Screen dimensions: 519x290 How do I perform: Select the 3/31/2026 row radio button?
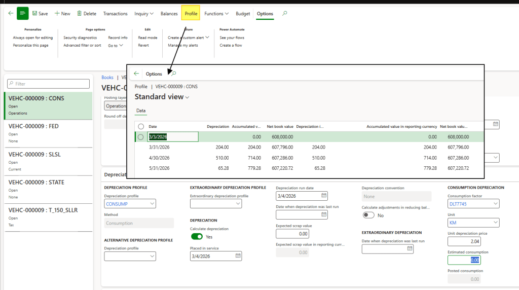(x=141, y=148)
